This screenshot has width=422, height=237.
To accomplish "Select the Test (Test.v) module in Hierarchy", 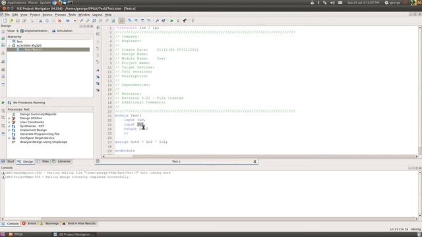I will point(48,50).
